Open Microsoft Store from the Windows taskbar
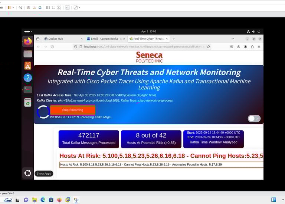This screenshot has width=285, height=204. tap(51, 200)
